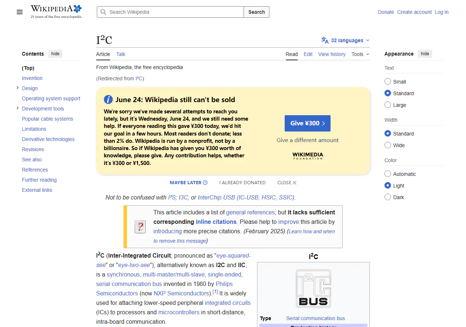Select Large text size

pyautogui.click(x=388, y=105)
